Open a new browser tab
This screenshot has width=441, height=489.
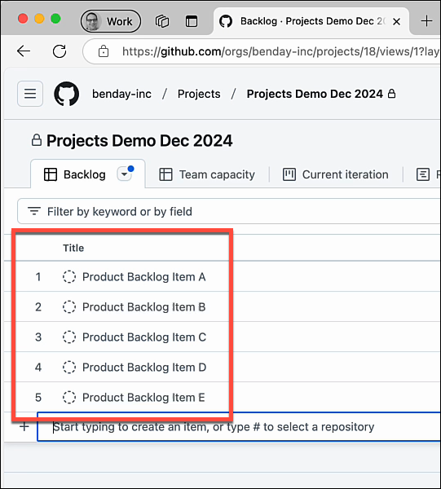(426, 21)
